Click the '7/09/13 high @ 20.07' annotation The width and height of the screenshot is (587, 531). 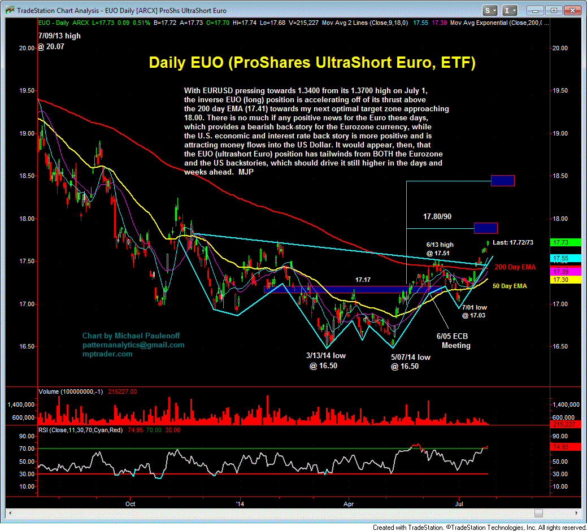click(59, 41)
